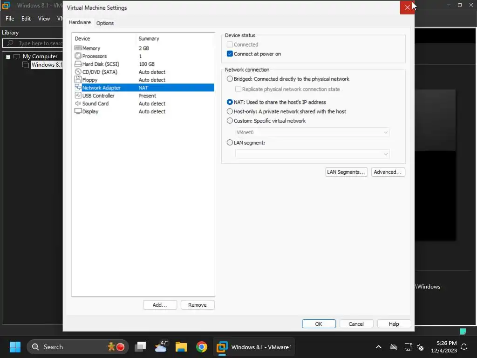
Task: Click the Advanced... button
Action: (388, 172)
